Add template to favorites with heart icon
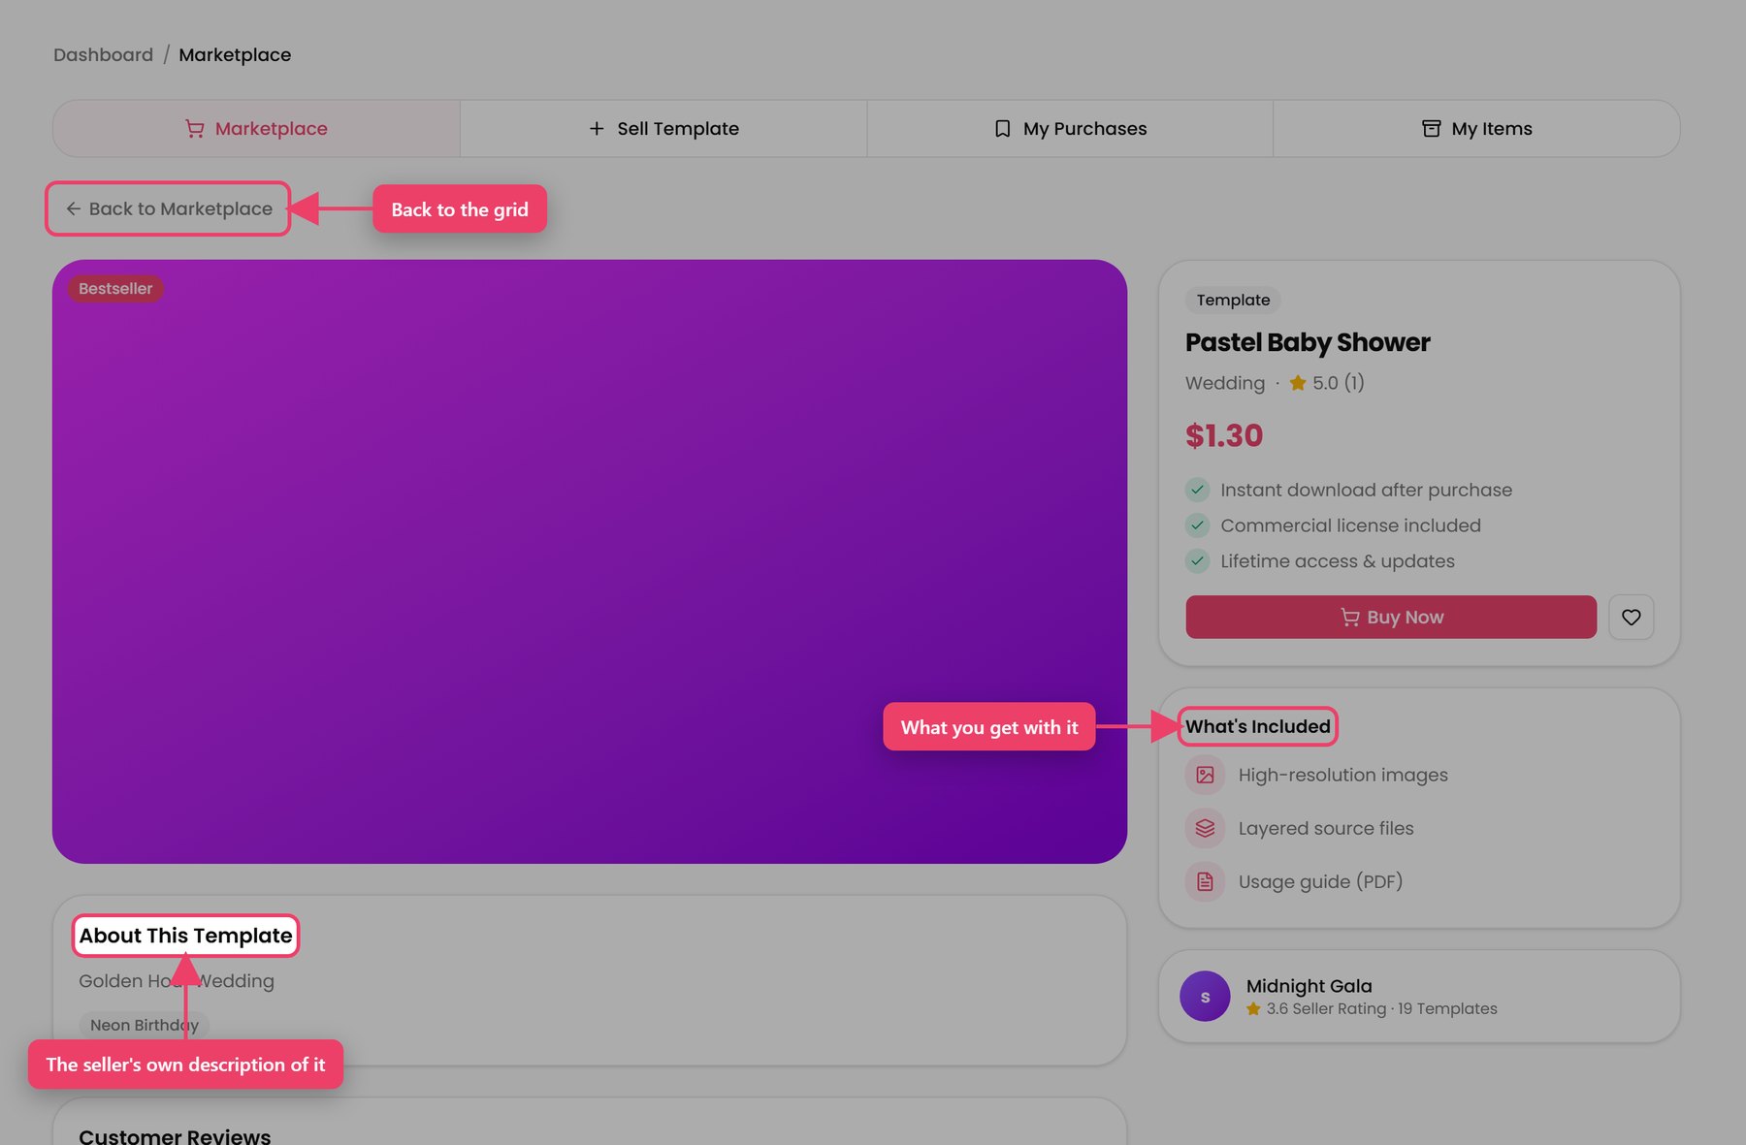1746x1145 pixels. [1632, 618]
